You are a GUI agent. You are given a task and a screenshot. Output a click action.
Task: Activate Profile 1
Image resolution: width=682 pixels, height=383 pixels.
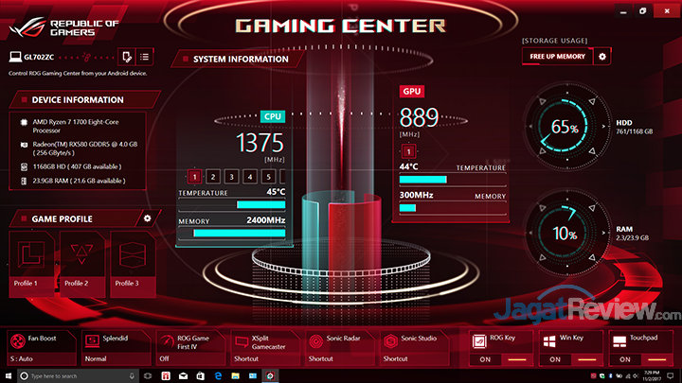(31, 264)
